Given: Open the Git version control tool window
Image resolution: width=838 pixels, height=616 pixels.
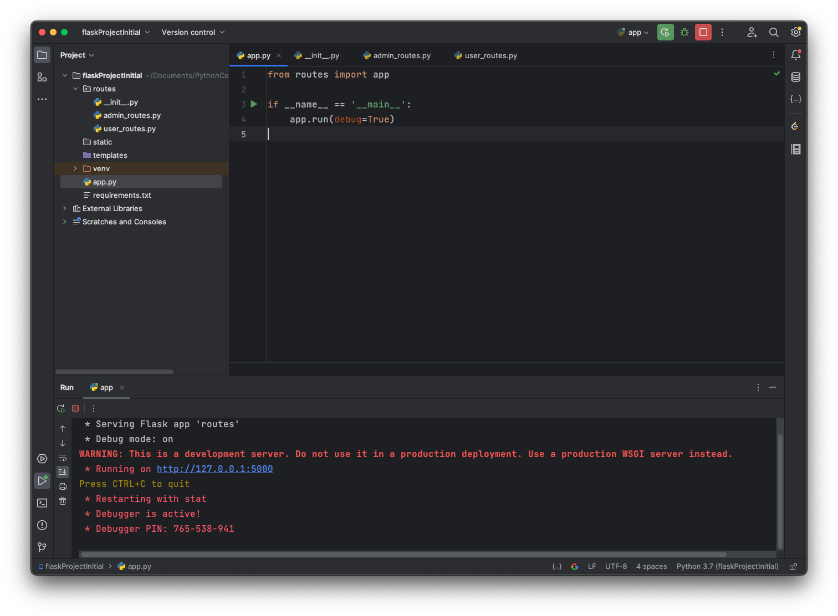Looking at the screenshot, I should point(42,547).
